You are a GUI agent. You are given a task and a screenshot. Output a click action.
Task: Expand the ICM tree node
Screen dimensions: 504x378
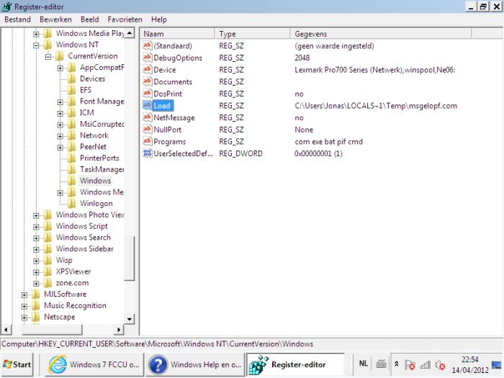click(x=60, y=113)
